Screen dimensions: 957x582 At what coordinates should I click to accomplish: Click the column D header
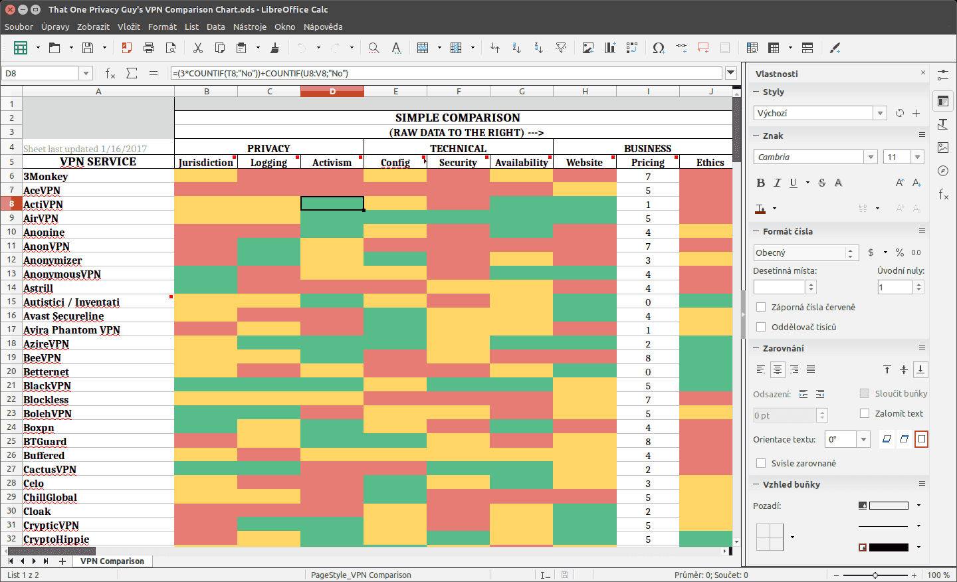click(x=332, y=91)
